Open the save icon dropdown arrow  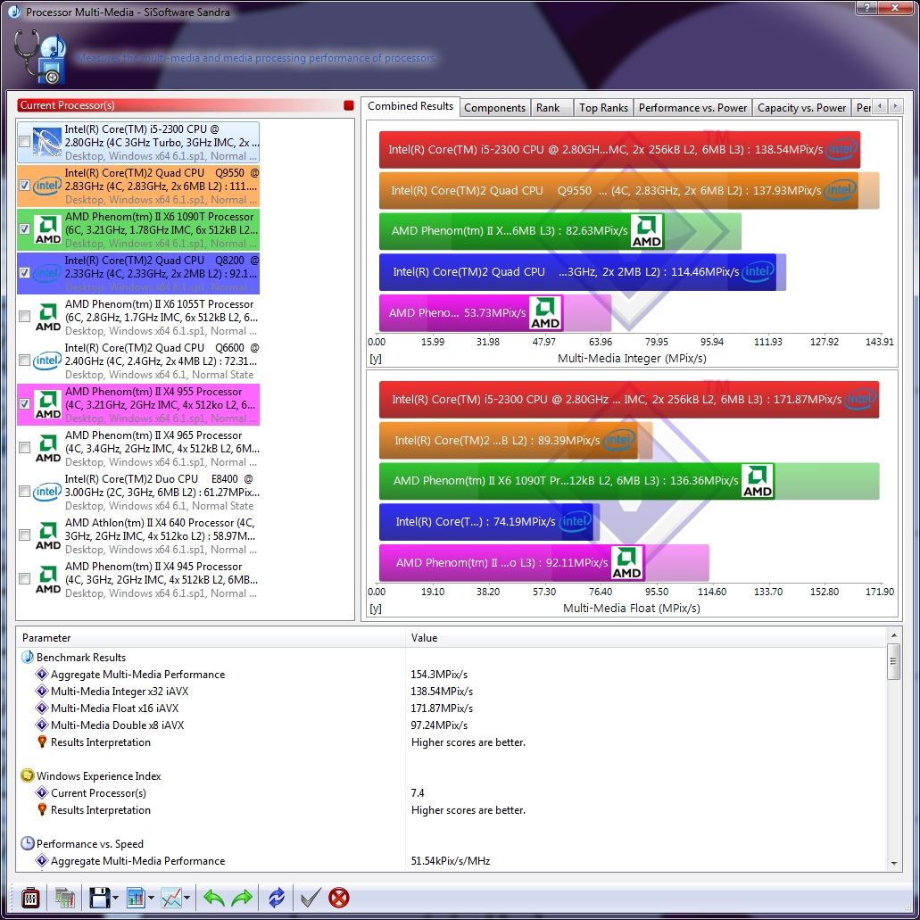(116, 899)
